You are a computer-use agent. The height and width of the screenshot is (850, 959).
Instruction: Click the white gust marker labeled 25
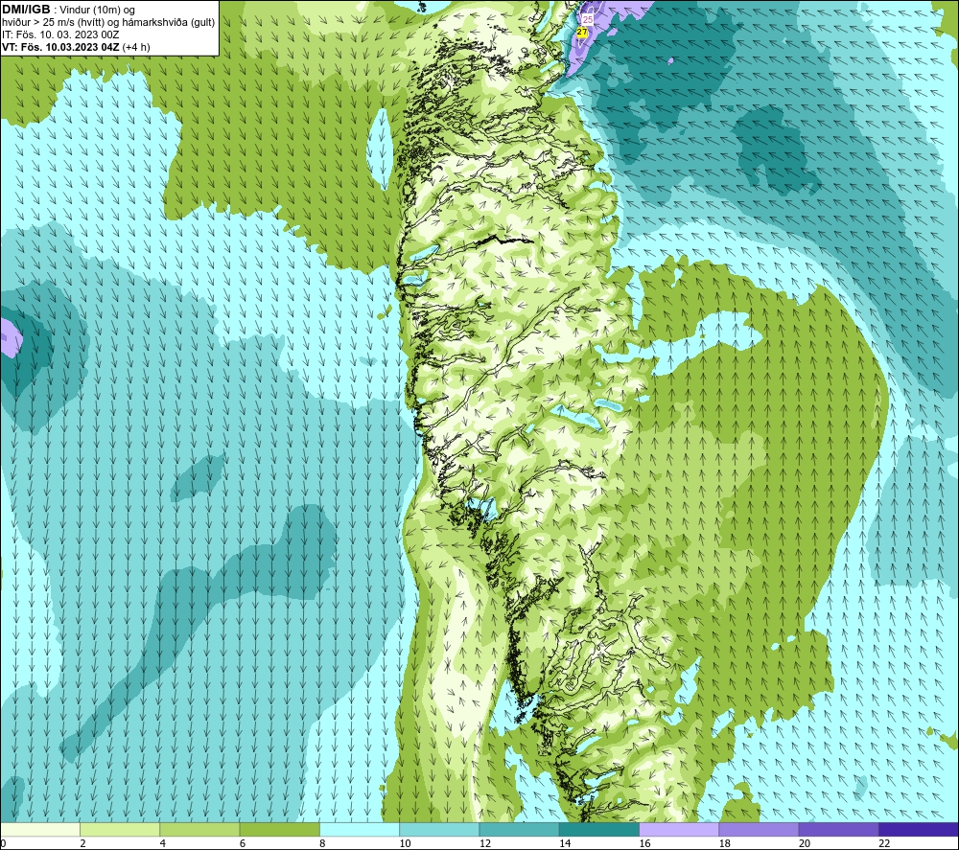coord(588,19)
